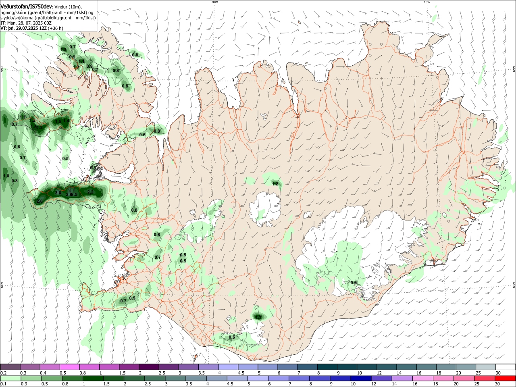Click the 20W longitude label

click(x=214, y=2)
